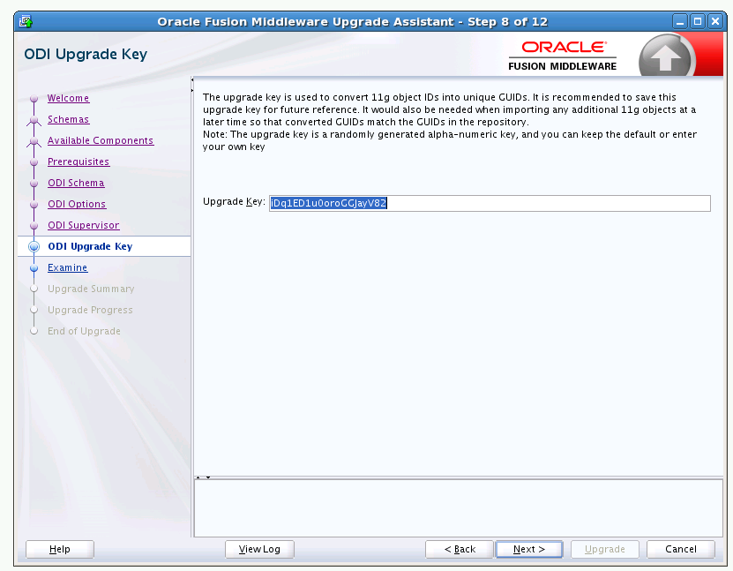This screenshot has width=733, height=571.
Task: Select the current ODI Upgrade Key step
Action: [90, 246]
